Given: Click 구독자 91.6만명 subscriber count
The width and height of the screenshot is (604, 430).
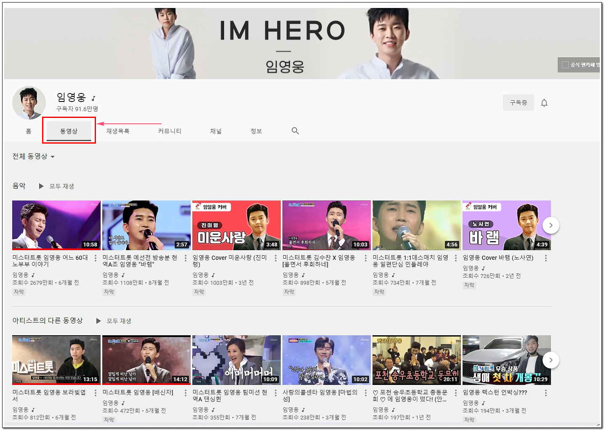Looking at the screenshot, I should coord(77,109).
